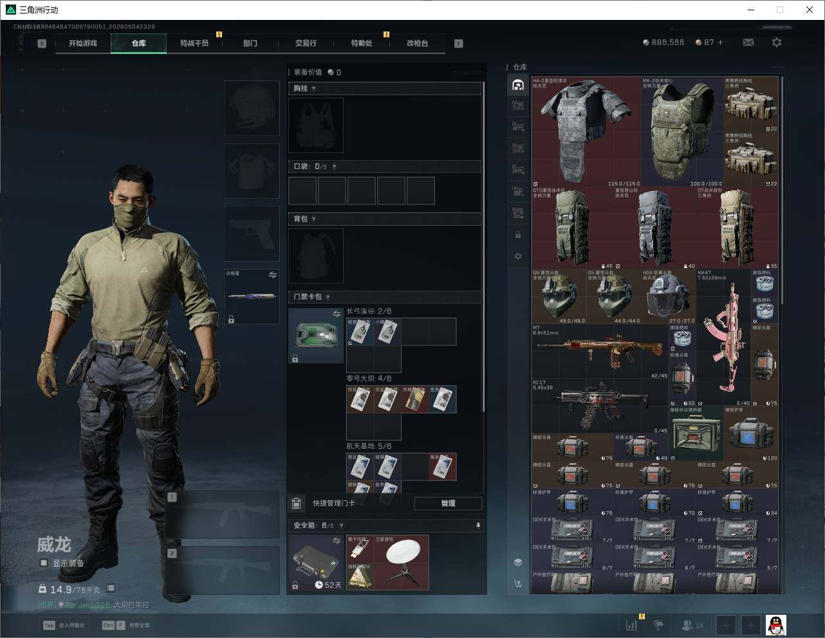
Task: Select the D7 tactical backpack item
Action: click(x=737, y=228)
